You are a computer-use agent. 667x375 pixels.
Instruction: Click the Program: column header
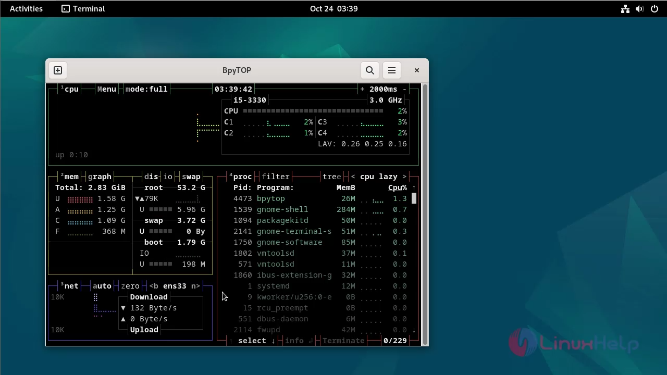(x=275, y=187)
